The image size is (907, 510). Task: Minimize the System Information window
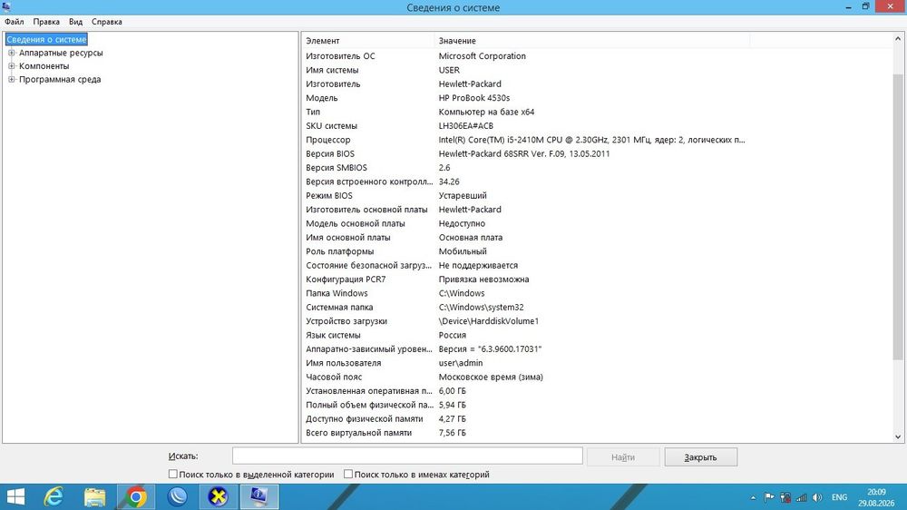point(849,7)
